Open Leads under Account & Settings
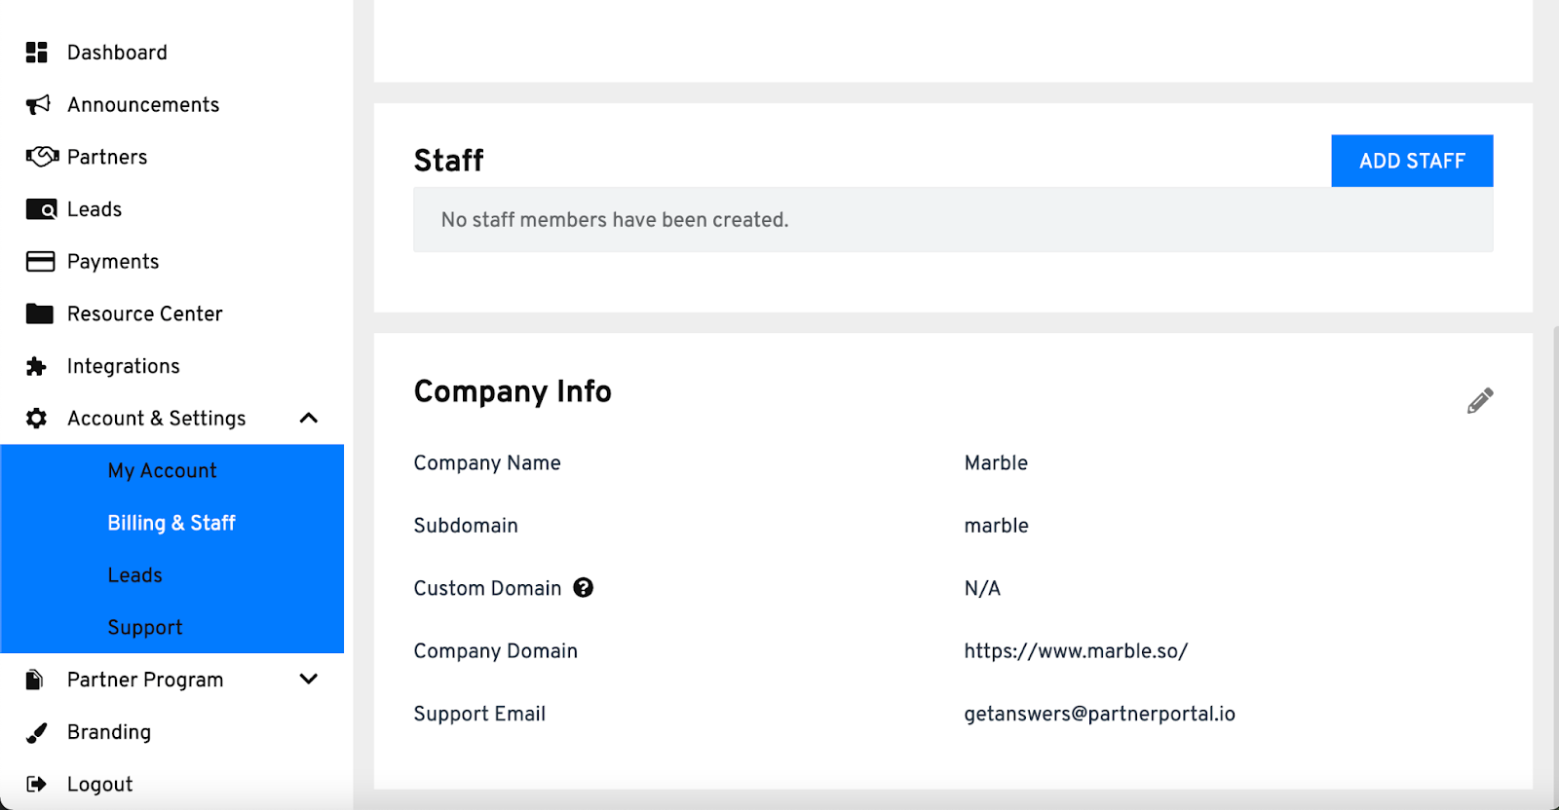This screenshot has width=1559, height=810. (134, 575)
